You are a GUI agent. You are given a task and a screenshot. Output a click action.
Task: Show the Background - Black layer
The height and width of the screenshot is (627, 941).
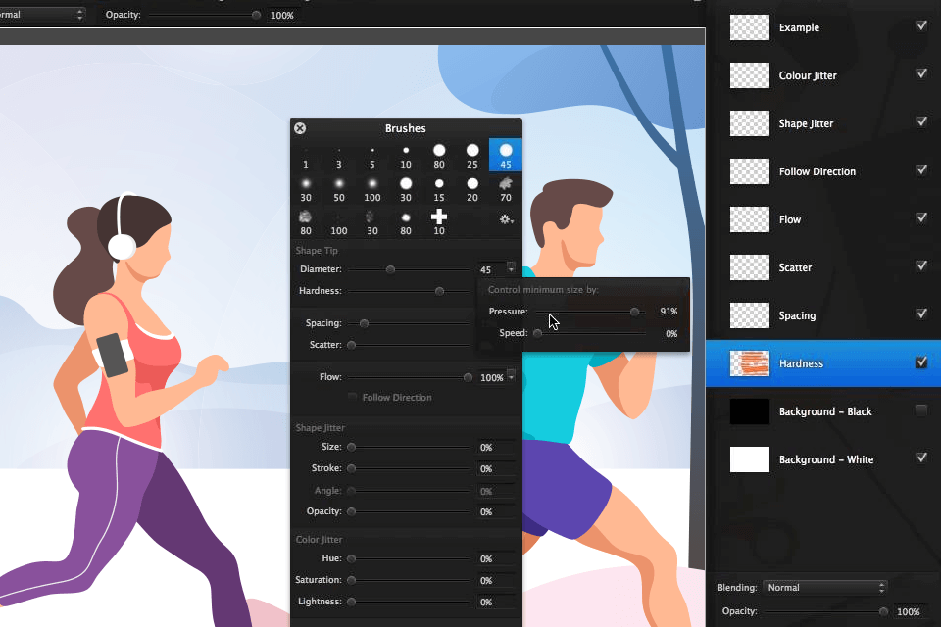click(921, 410)
